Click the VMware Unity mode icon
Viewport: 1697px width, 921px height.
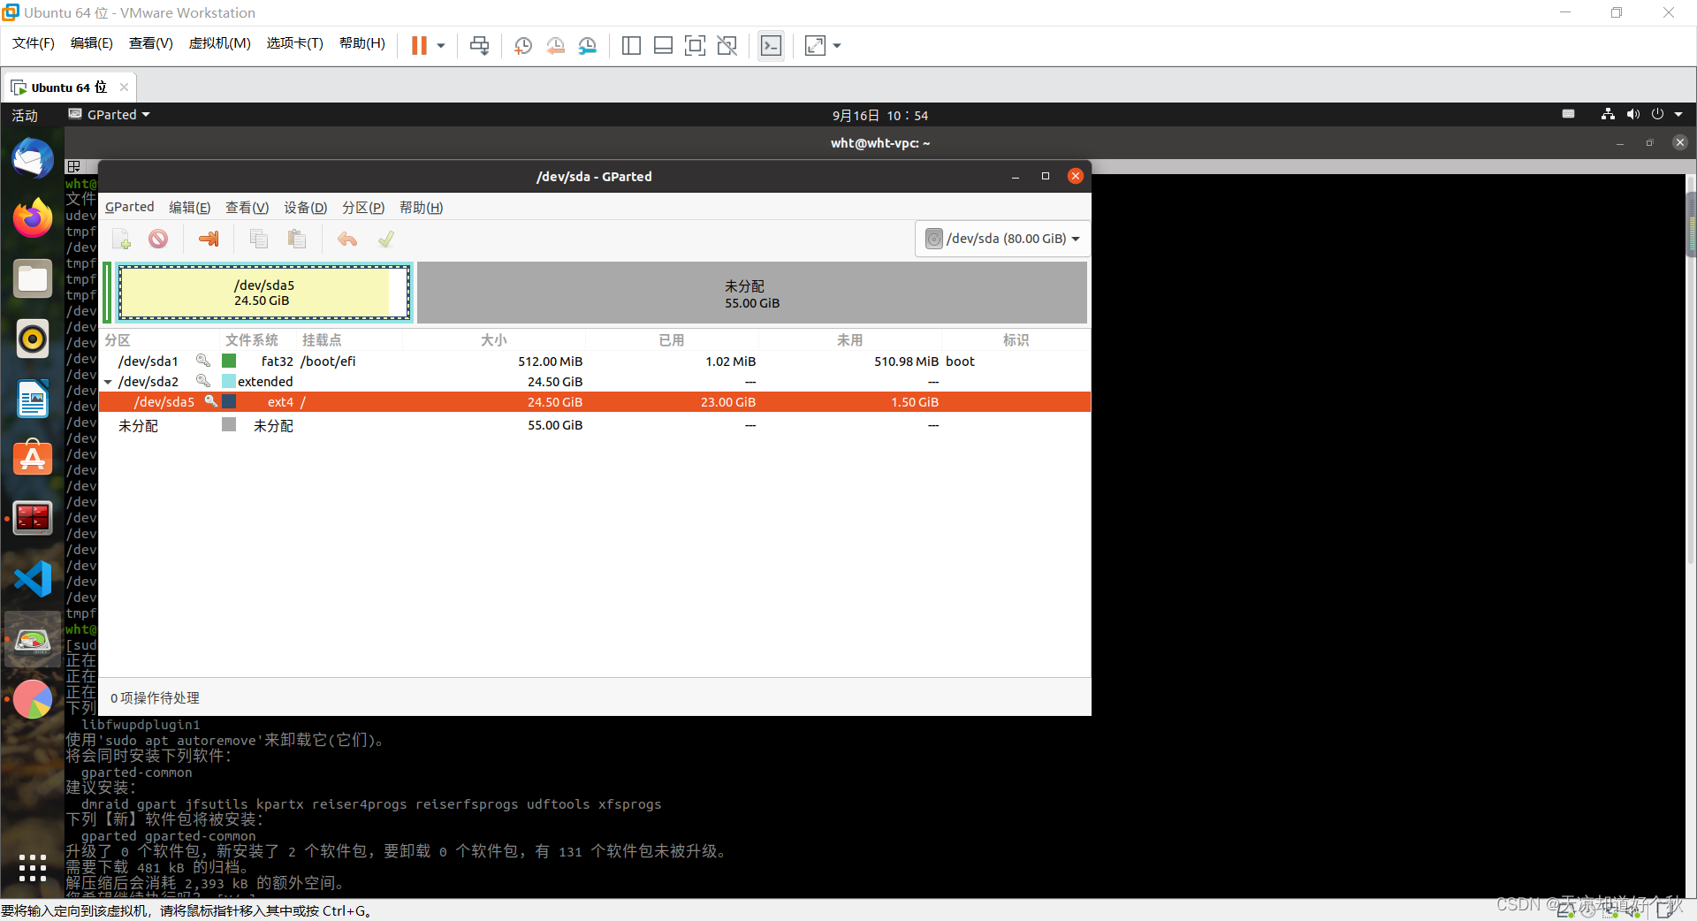(x=727, y=45)
